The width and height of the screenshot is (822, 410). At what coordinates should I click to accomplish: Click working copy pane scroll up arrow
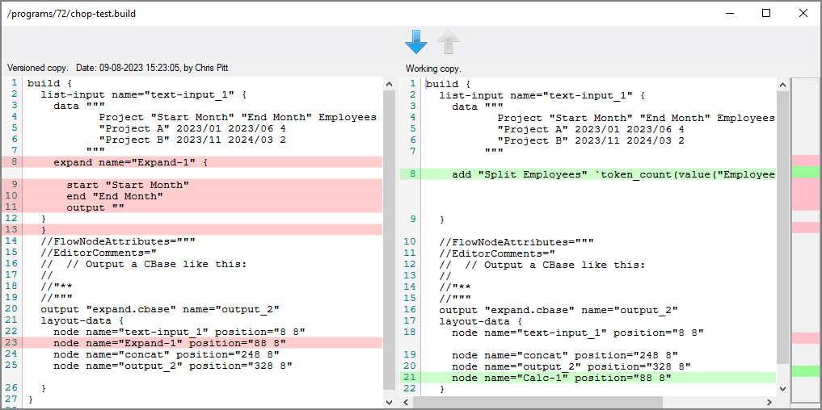tap(782, 84)
